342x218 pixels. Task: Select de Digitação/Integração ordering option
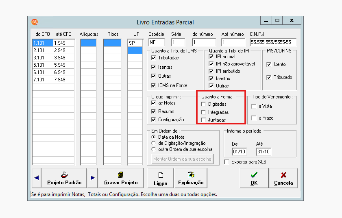pyautogui.click(x=154, y=143)
